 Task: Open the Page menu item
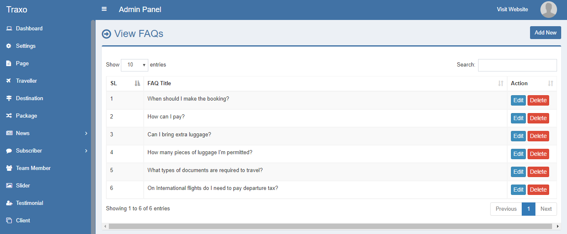[x=22, y=64]
